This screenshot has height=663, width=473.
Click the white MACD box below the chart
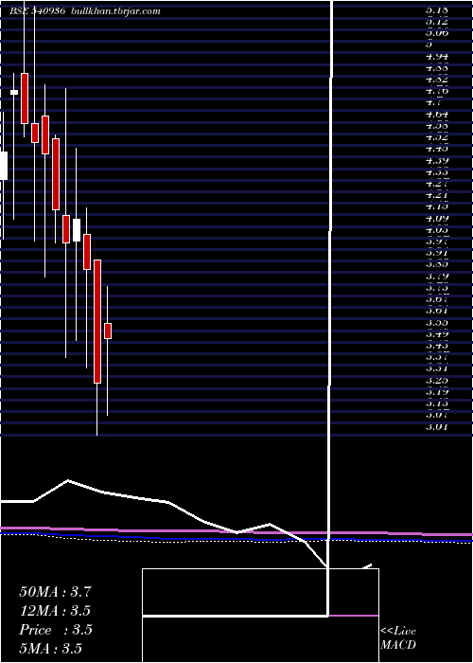pos(260,616)
